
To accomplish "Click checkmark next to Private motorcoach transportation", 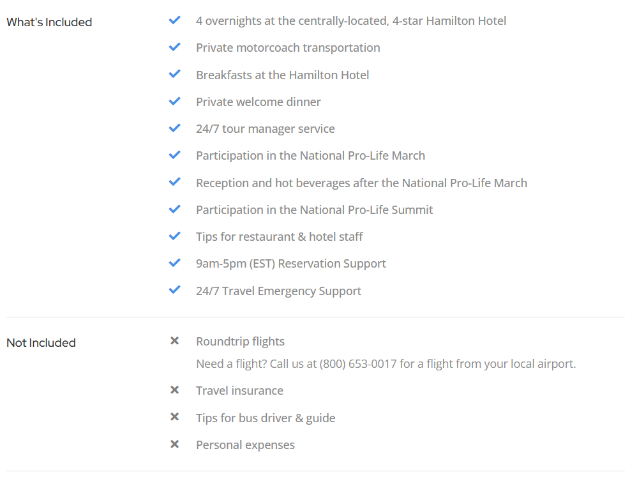I will [x=174, y=47].
